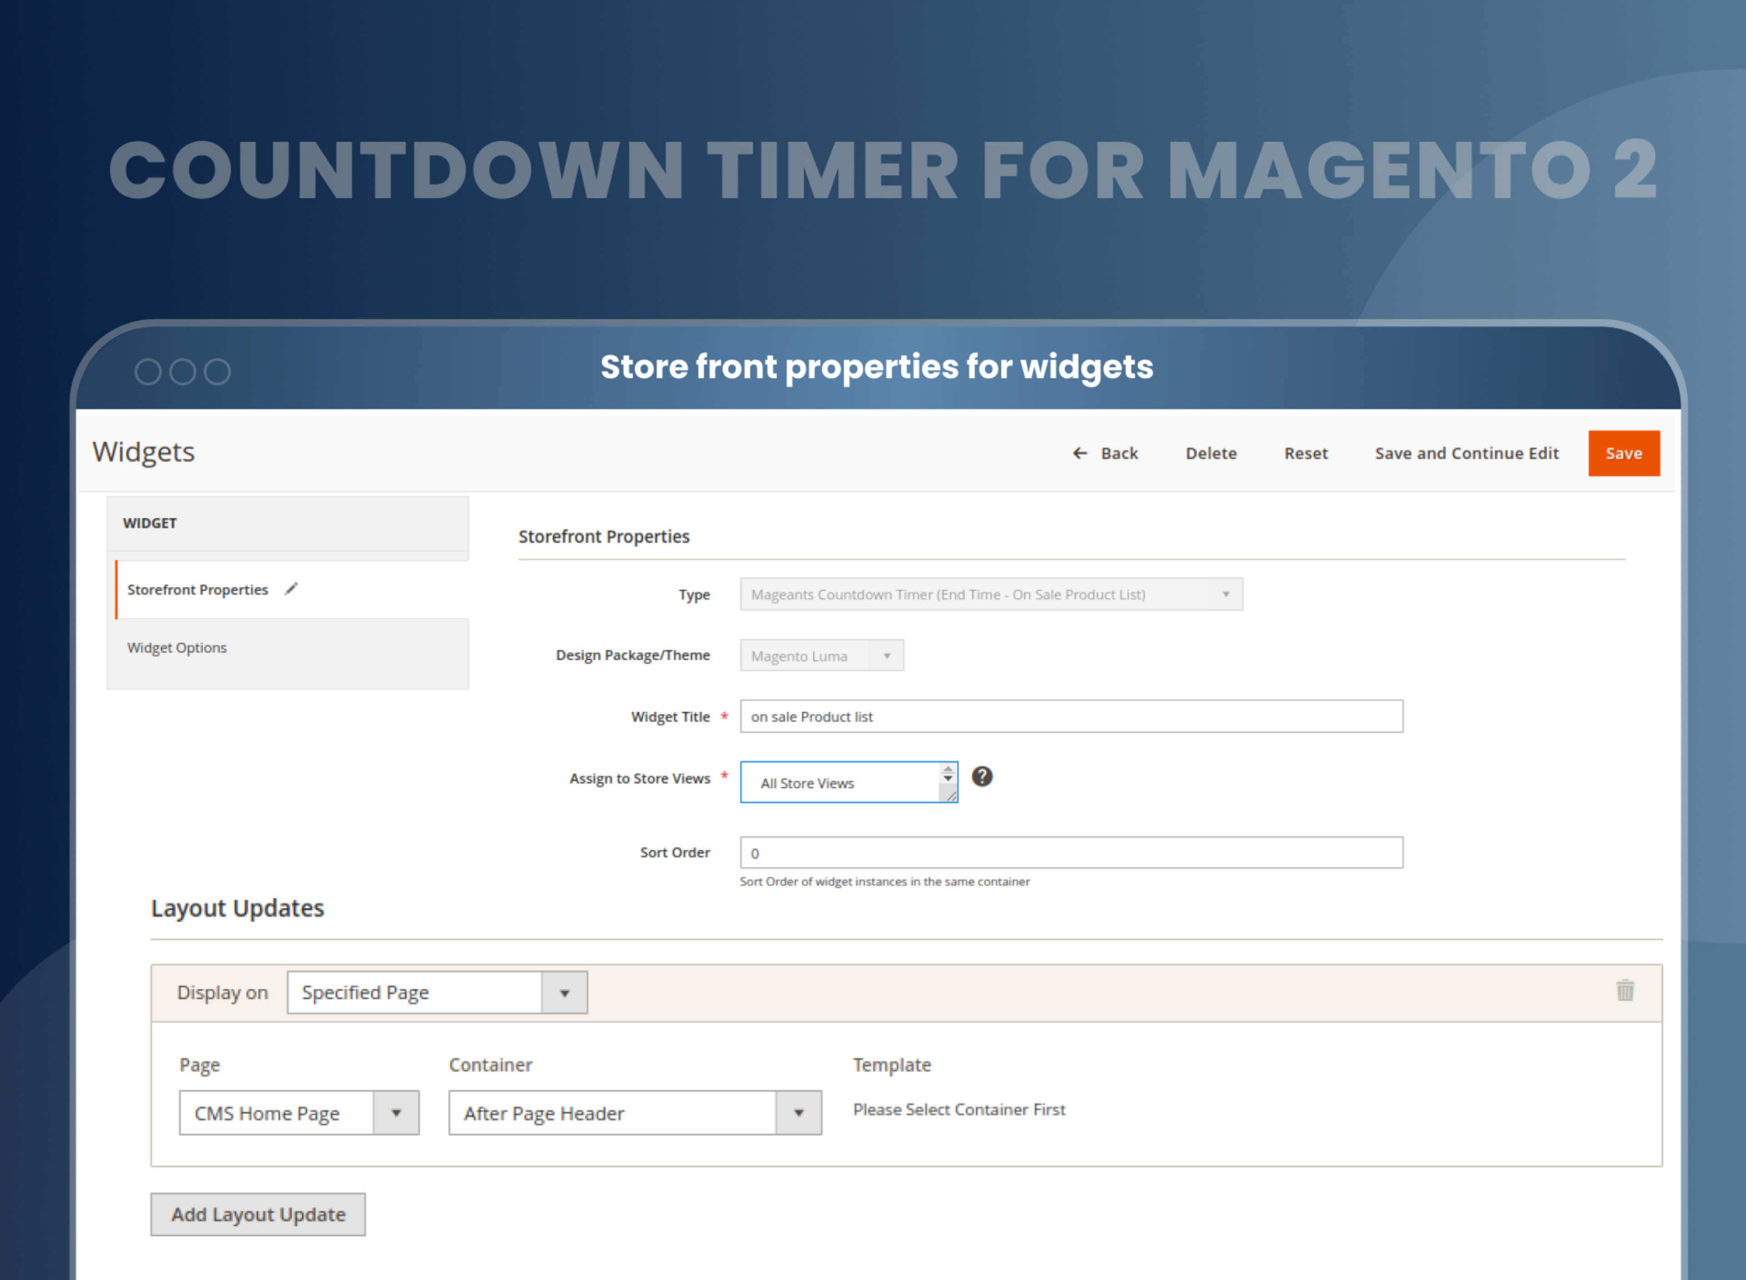Click the Delete button

coord(1210,453)
